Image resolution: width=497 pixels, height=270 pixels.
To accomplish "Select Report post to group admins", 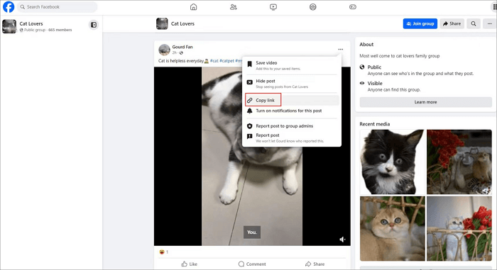I will pyautogui.click(x=292, y=126).
